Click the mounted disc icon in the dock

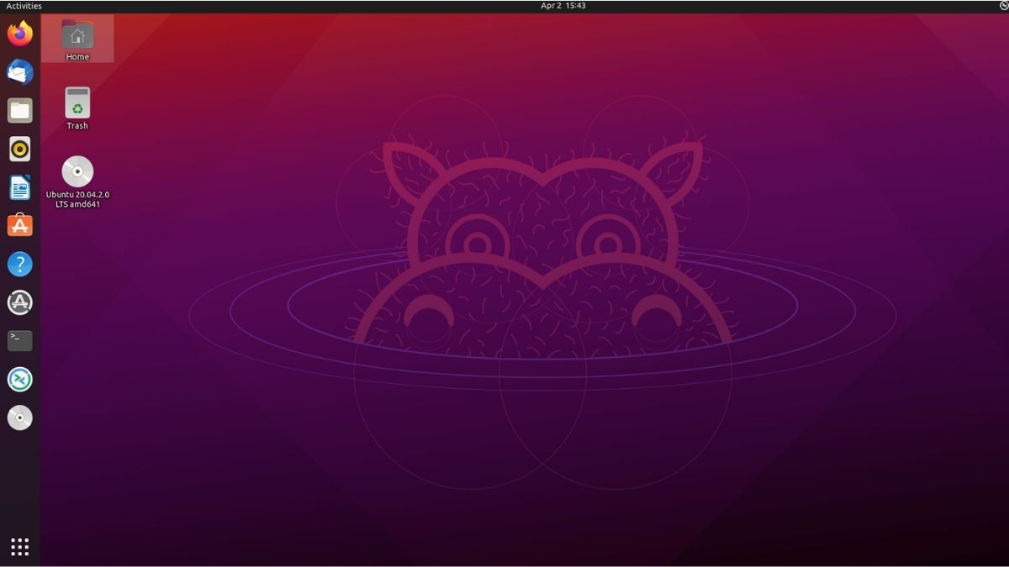pyautogui.click(x=19, y=417)
